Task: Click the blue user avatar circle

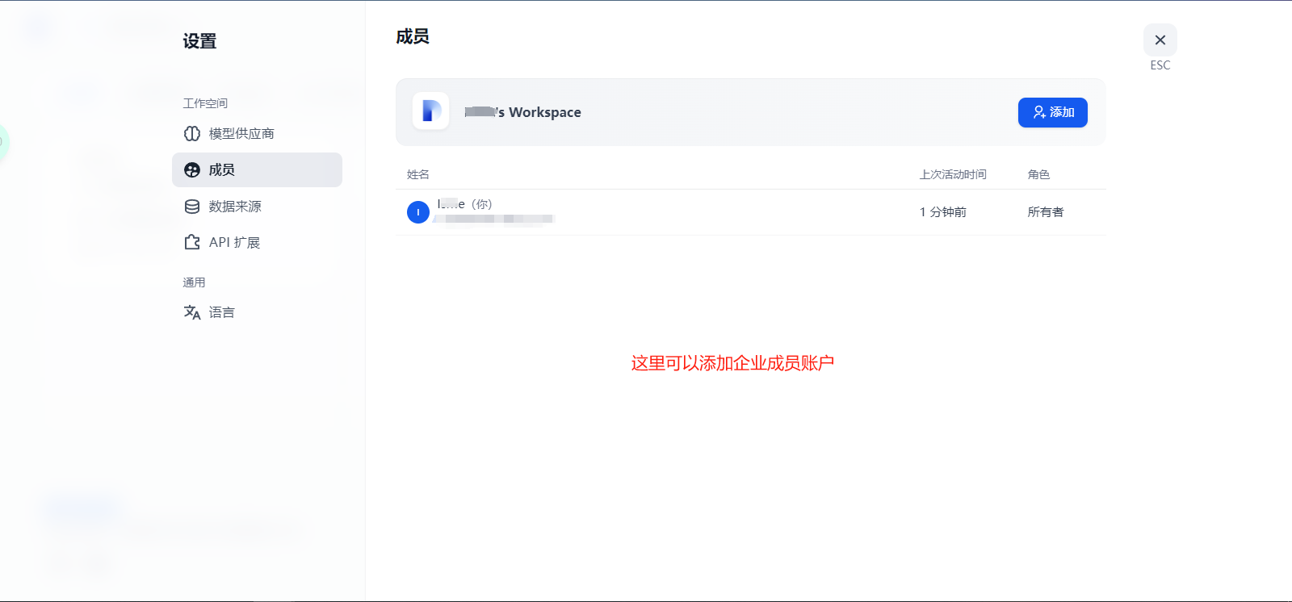Action: pyautogui.click(x=418, y=212)
